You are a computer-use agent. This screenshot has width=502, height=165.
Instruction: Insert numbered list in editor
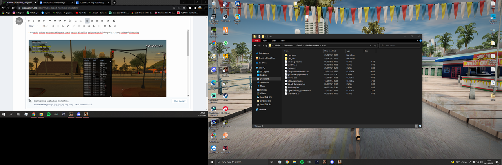click(81, 21)
